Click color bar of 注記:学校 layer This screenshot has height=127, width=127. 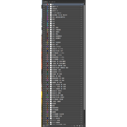click(47, 28)
